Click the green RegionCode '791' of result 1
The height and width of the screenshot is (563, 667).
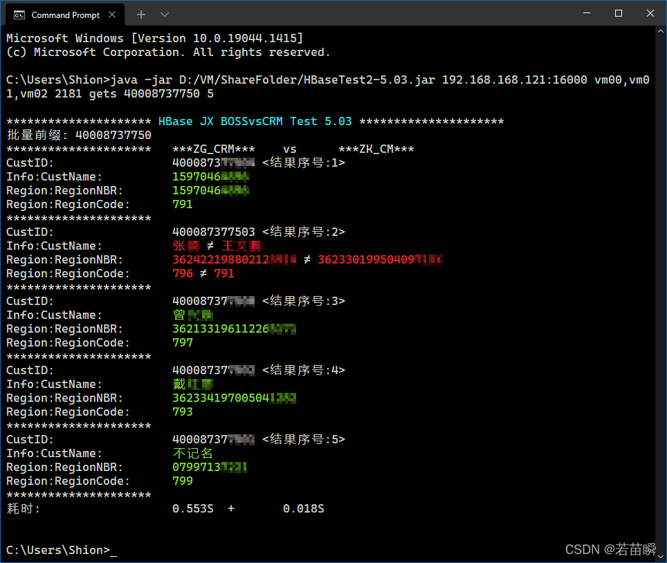tap(183, 205)
